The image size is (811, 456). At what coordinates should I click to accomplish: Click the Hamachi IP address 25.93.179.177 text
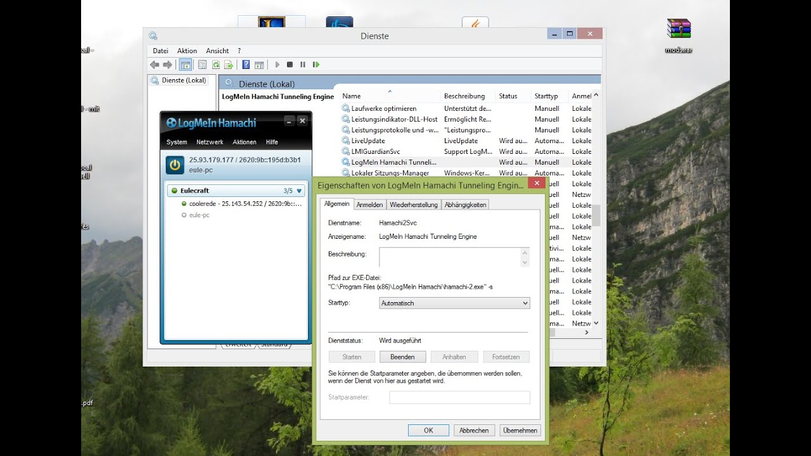(212, 160)
